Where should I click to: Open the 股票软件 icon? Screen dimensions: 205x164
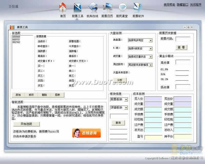(x=138, y=8)
